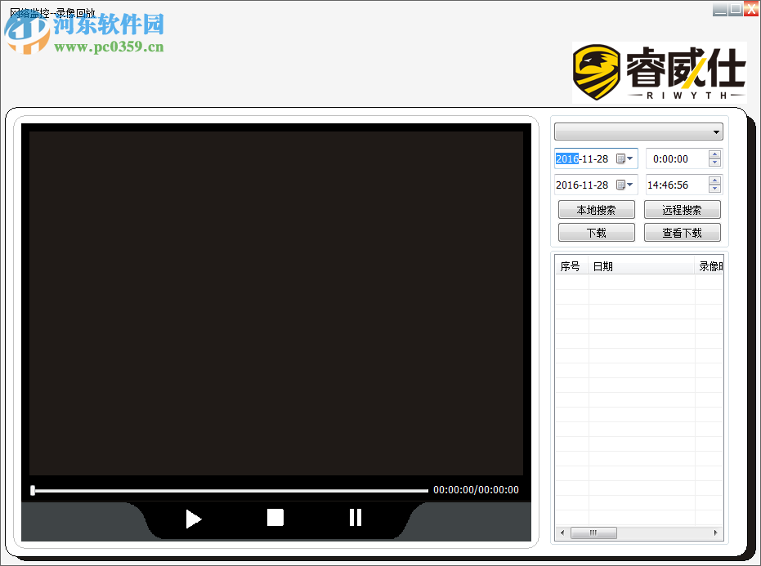Click the 睿威仕 RIWYTH logo
Image resolution: width=761 pixels, height=566 pixels.
click(659, 70)
